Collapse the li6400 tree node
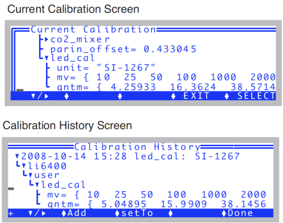 24,166
